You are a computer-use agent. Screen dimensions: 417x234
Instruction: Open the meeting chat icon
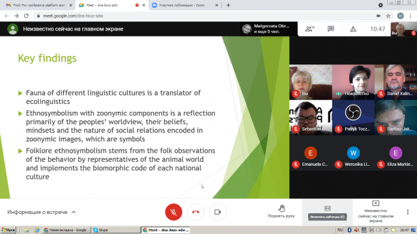pyautogui.click(x=331, y=29)
